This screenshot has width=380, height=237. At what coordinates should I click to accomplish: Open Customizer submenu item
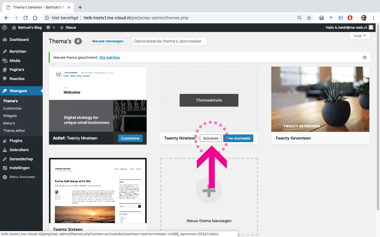pyautogui.click(x=12, y=108)
